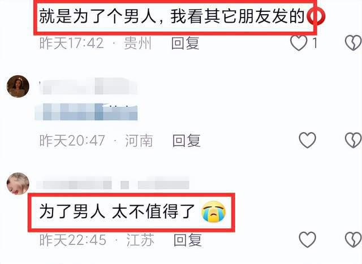Viewport: 362px width, 264px height.
Task: Tap broken heart on the 河南 comment
Action: coord(353,140)
